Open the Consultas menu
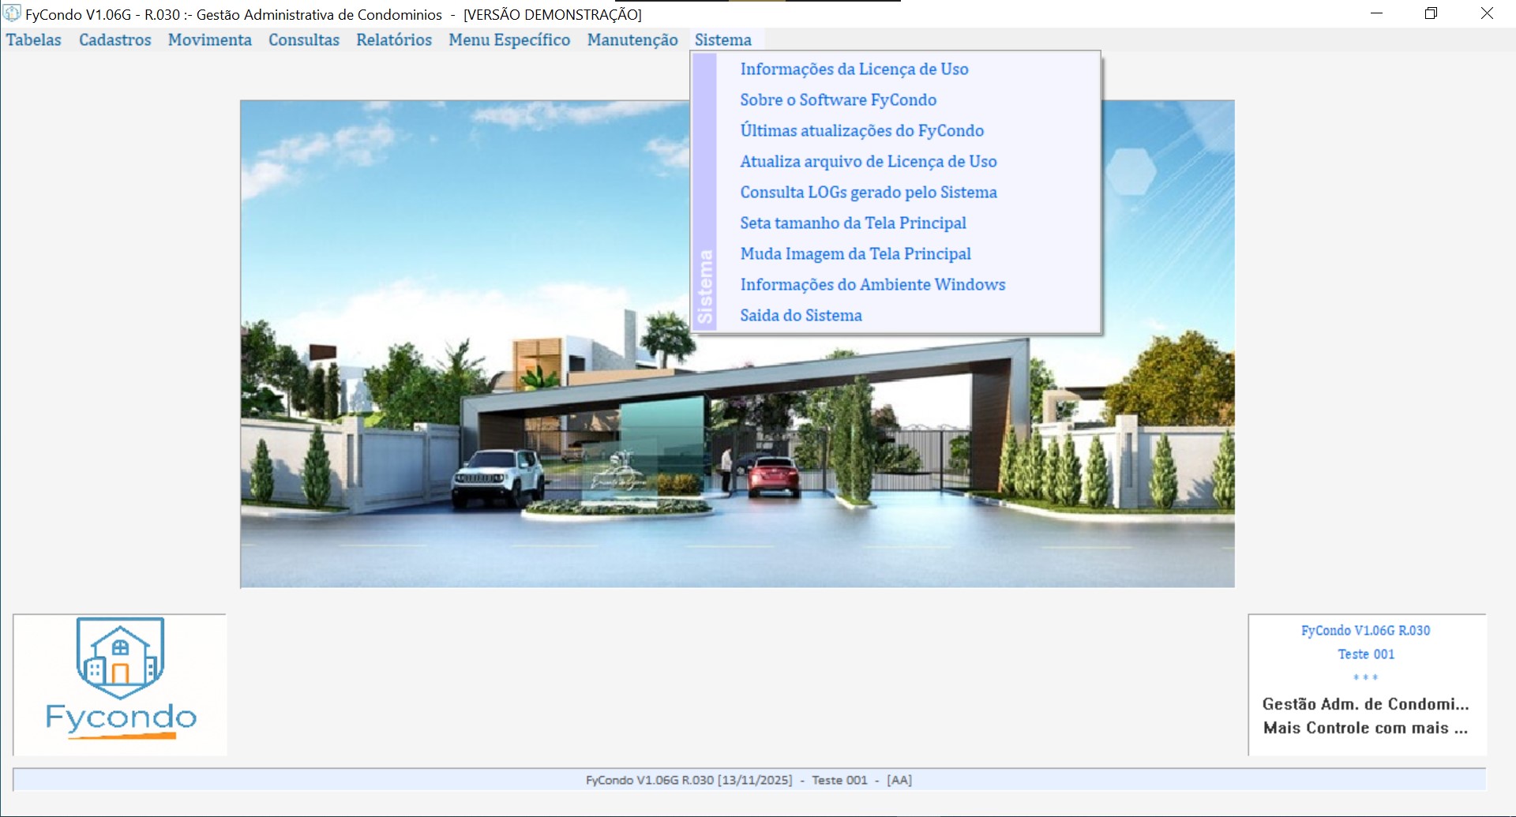 tap(304, 40)
